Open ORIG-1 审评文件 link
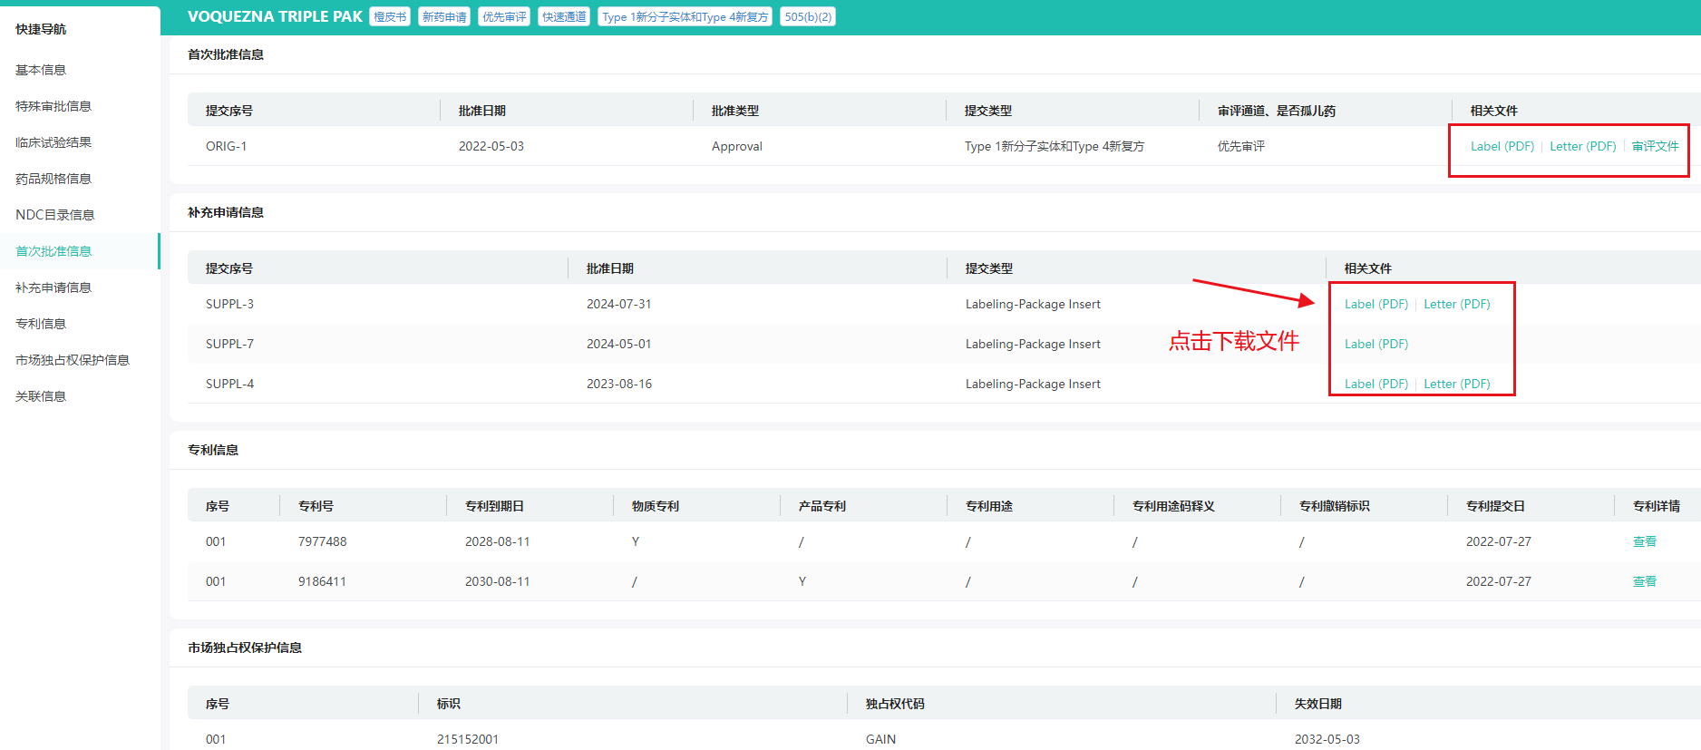The height and width of the screenshot is (750, 1701). (1656, 146)
